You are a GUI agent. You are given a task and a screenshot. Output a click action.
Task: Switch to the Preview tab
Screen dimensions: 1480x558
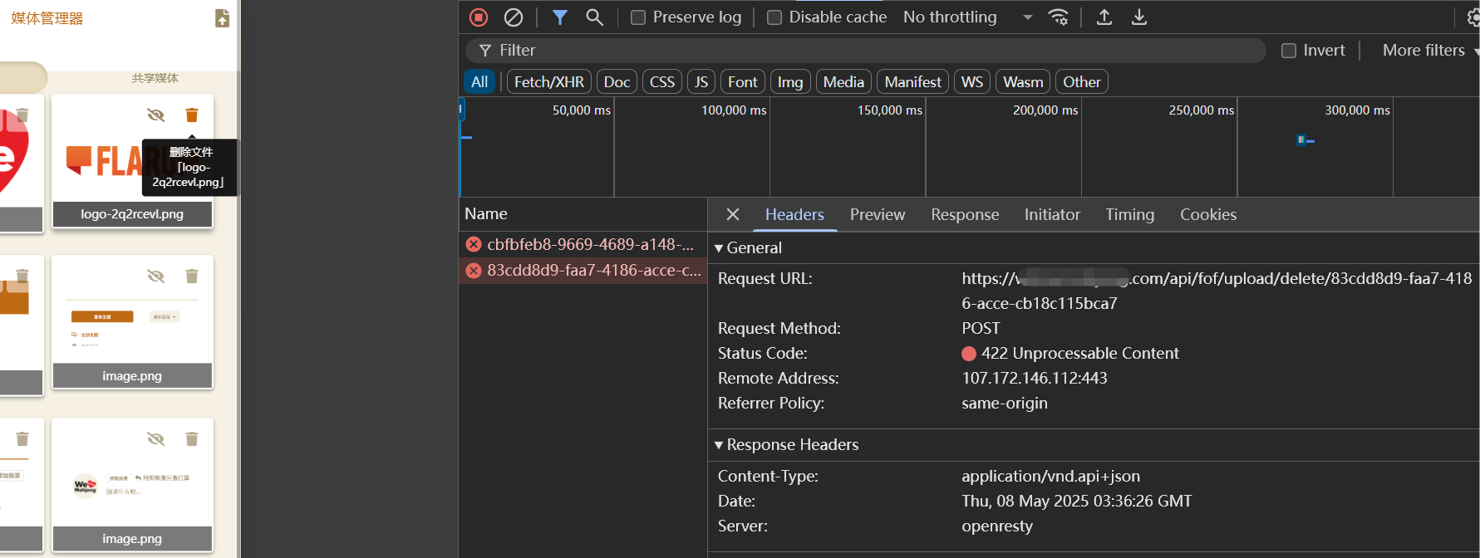tap(878, 214)
